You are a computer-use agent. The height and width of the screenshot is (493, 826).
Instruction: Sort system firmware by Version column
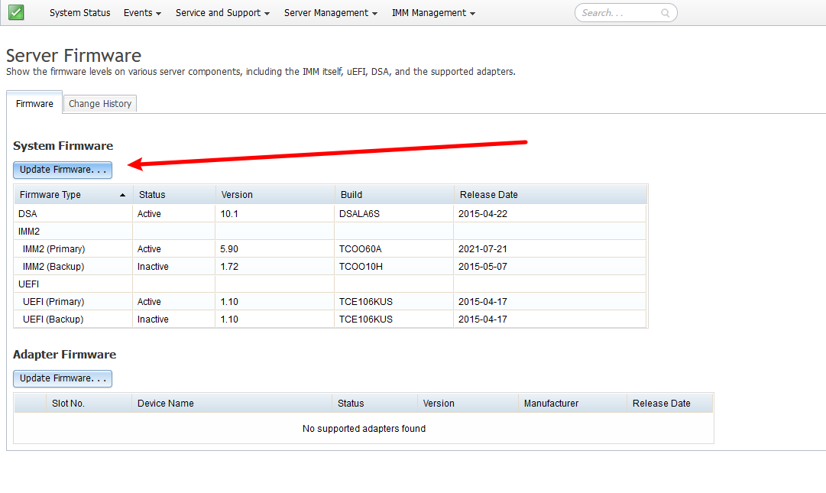237,195
